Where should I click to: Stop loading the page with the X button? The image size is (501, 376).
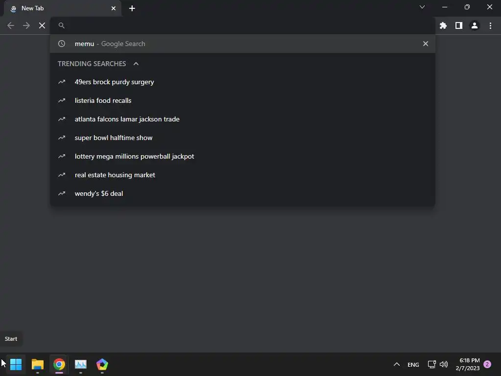[42, 25]
